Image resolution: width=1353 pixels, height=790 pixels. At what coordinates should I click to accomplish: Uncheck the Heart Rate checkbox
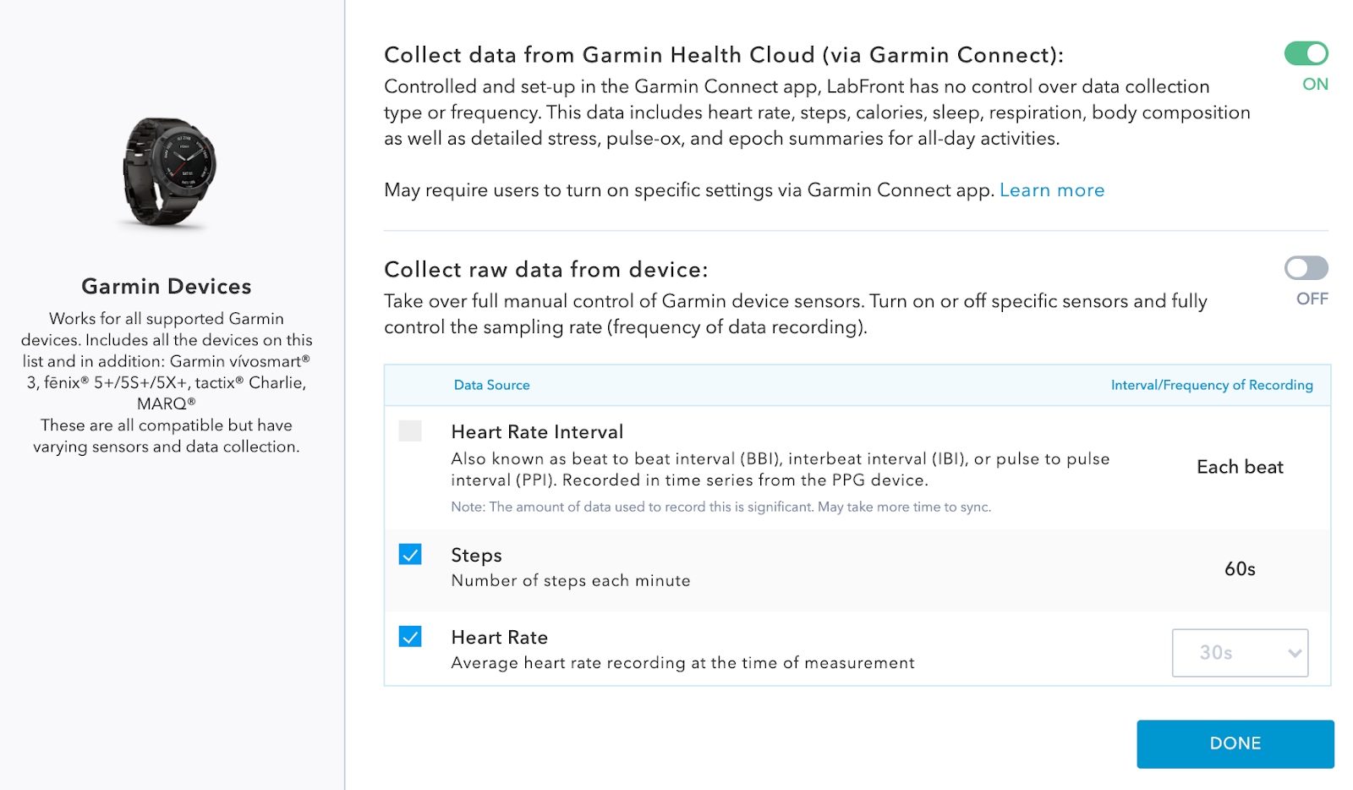[410, 636]
